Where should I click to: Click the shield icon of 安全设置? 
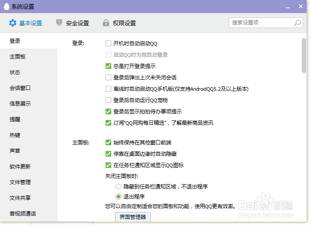tap(59, 23)
